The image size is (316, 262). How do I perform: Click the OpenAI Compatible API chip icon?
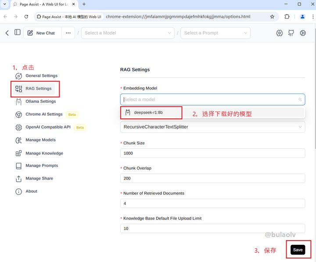click(x=18, y=127)
